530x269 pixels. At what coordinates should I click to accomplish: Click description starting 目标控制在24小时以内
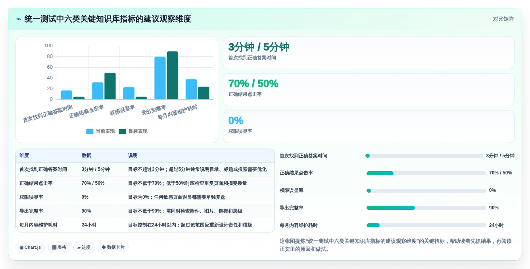[x=190, y=225]
